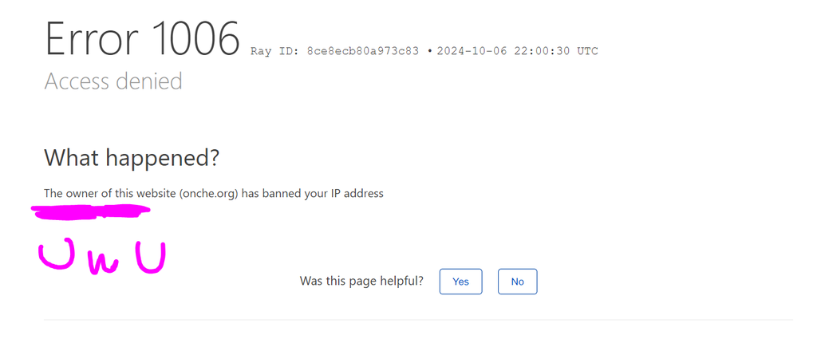This screenshot has width=817, height=343.
Task: Click the 'Access denied' subtitle
Action: click(113, 81)
